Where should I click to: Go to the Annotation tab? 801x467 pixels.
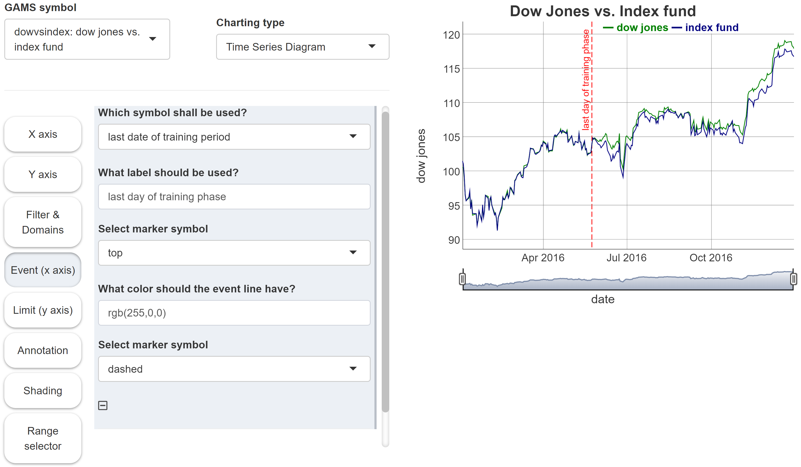[43, 350]
